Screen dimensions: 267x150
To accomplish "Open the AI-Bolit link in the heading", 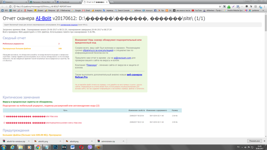I will (x=43, y=18).
